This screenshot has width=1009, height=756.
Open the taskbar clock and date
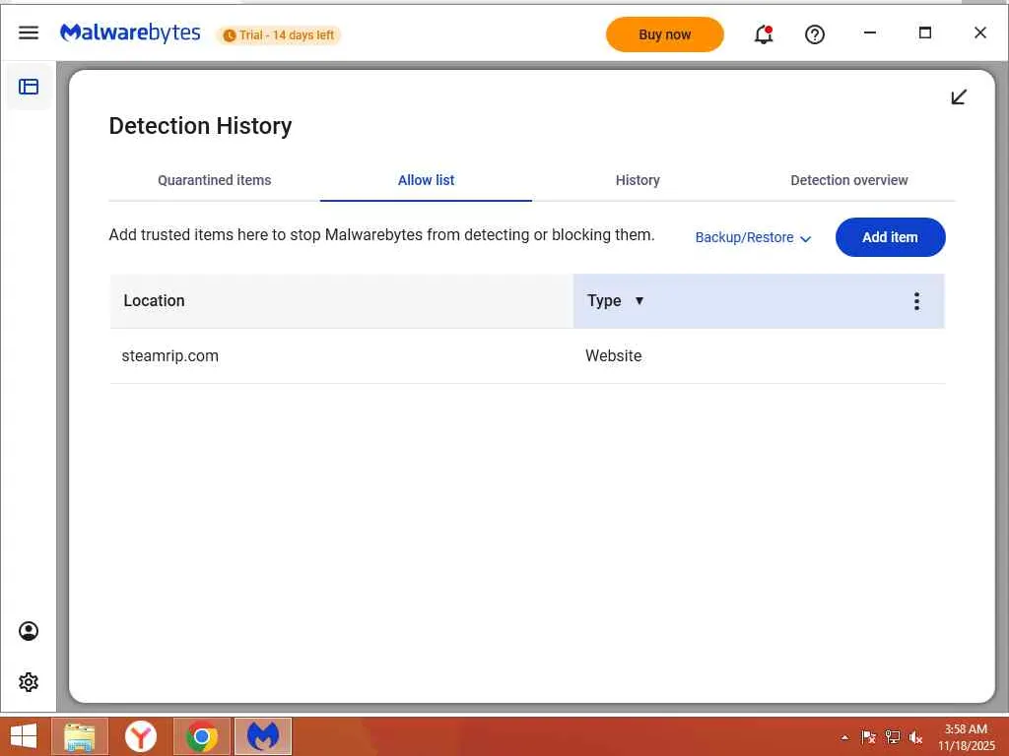point(966,737)
